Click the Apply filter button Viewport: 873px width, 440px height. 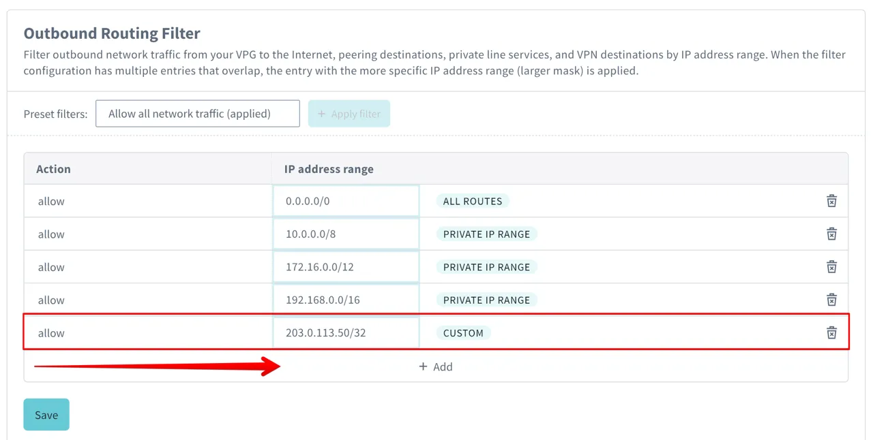tap(349, 114)
